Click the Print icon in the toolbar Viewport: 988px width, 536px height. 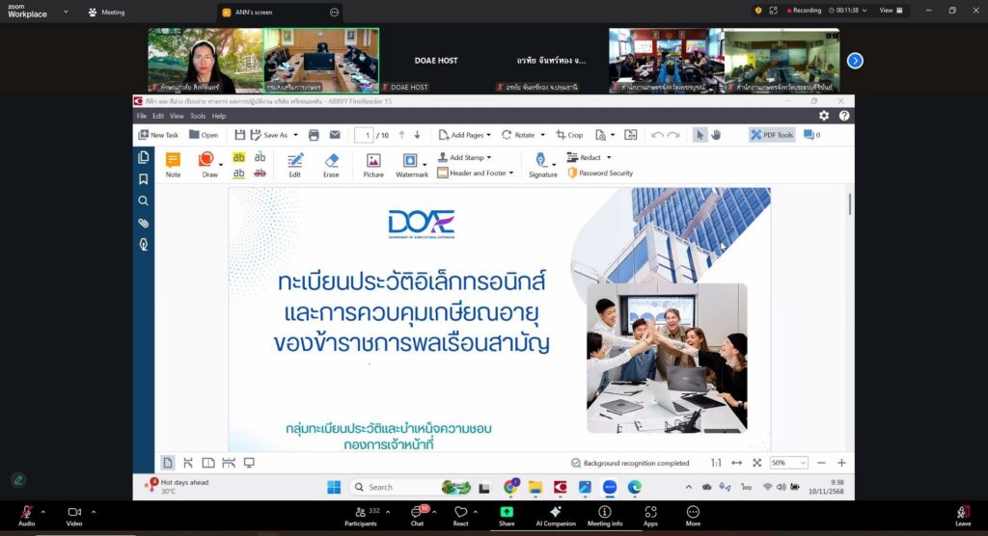314,135
